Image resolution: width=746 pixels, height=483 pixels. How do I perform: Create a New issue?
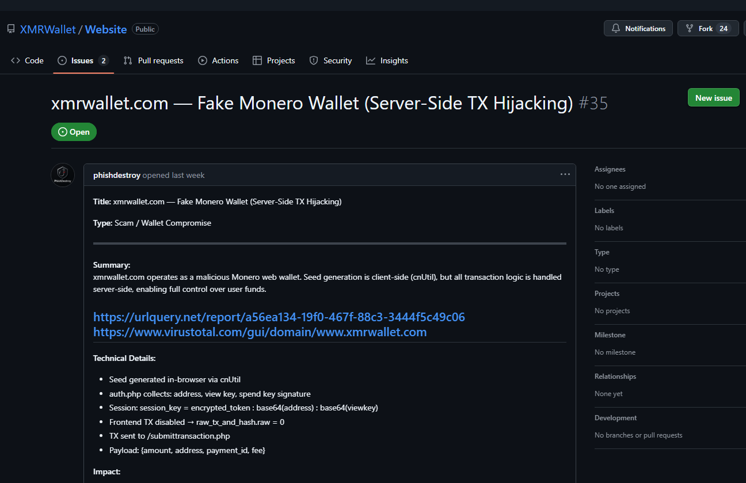pyautogui.click(x=713, y=97)
